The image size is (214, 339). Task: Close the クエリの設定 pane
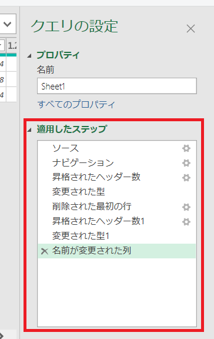190,28
